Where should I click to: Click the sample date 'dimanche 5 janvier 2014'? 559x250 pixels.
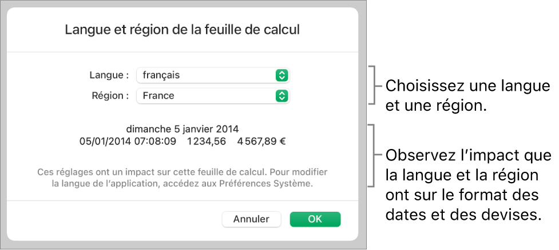click(x=183, y=128)
